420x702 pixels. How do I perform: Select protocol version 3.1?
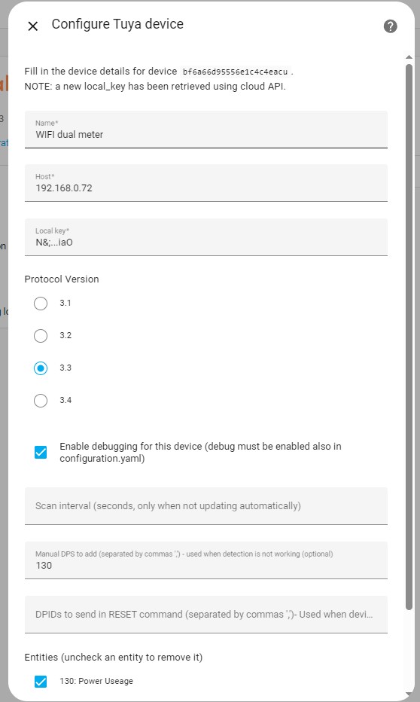point(41,304)
